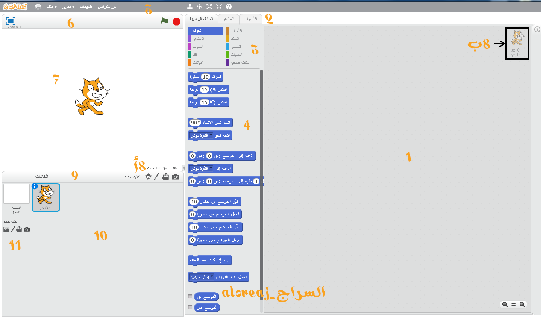
Task: Zoom out the scripts area
Action: tap(505, 305)
